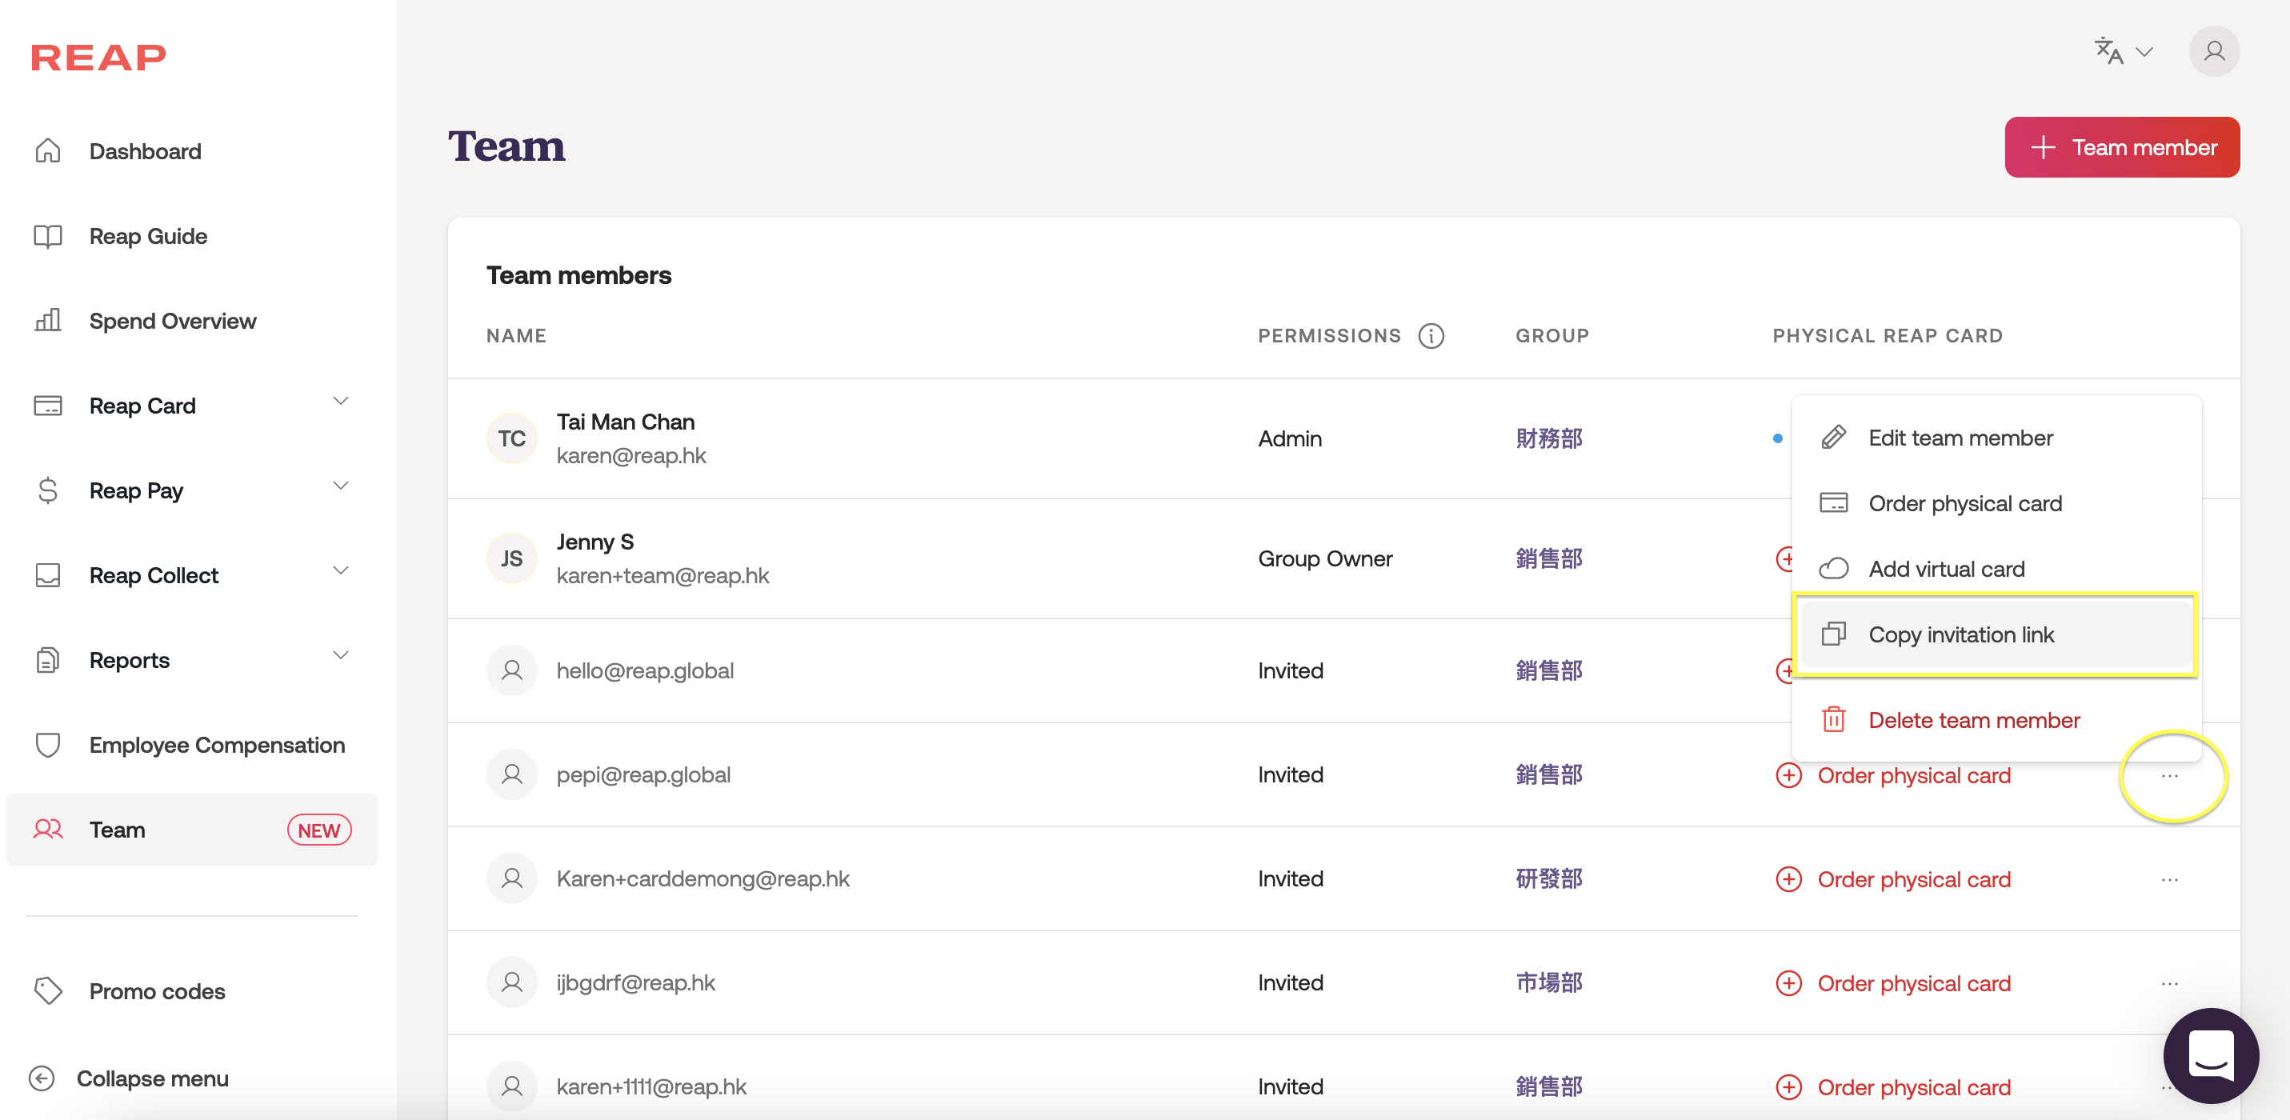Choose Delete team member option
2290x1120 pixels.
[1973, 720]
